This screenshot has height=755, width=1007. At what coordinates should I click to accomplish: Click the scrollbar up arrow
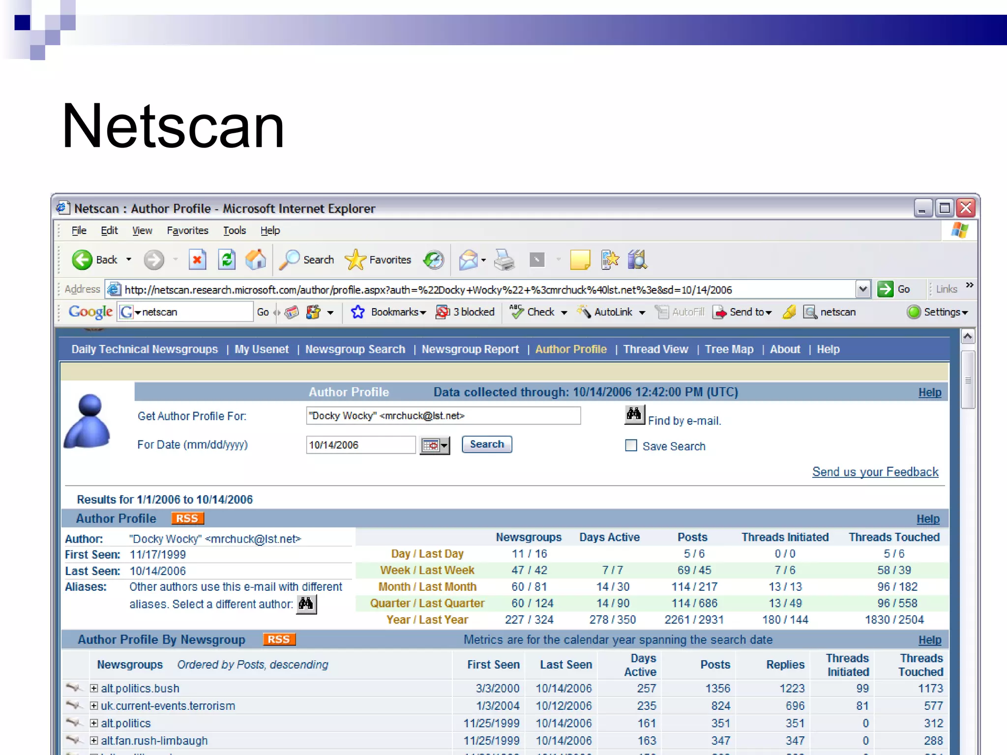968,336
